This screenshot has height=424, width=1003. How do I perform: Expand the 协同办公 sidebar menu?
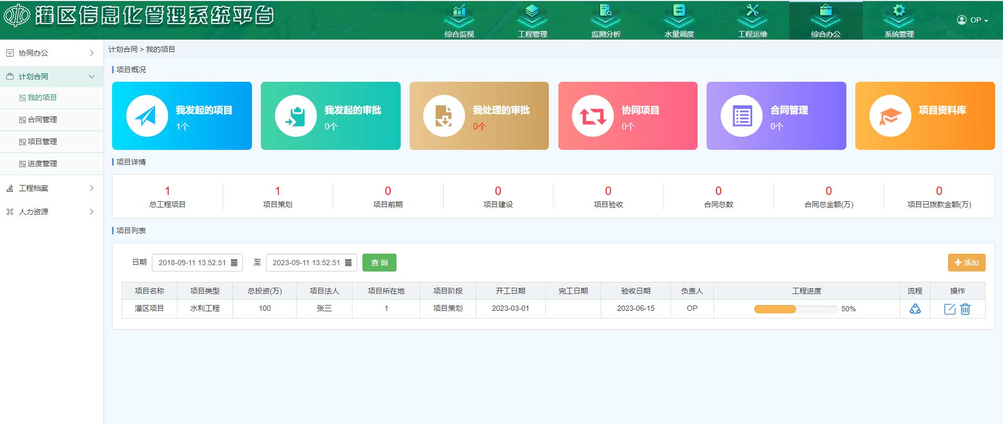(x=51, y=53)
